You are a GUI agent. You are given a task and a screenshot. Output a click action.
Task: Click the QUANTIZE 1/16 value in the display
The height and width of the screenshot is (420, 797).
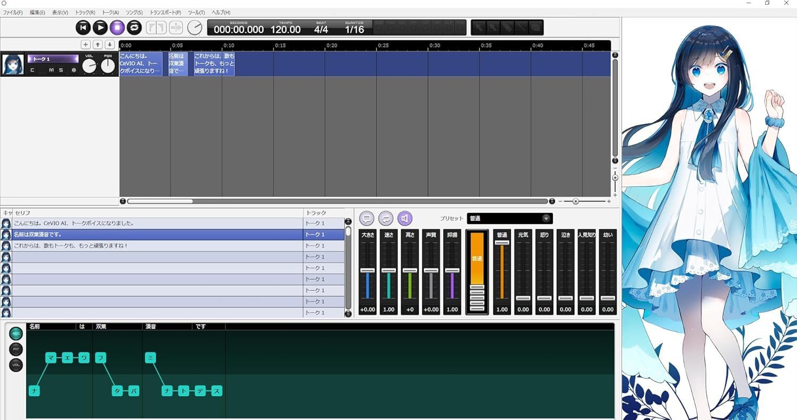354,30
